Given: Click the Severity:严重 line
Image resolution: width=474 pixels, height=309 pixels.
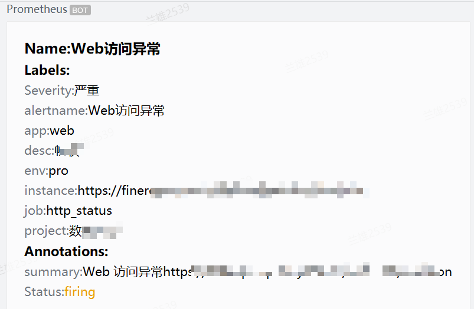Looking at the screenshot, I should [x=62, y=91].
